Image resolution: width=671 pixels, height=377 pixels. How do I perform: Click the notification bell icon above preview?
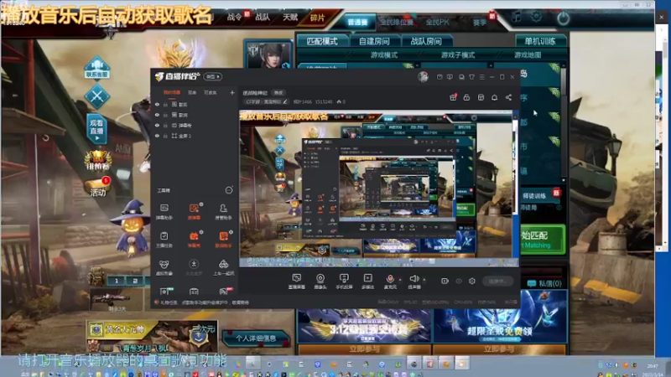494,97
